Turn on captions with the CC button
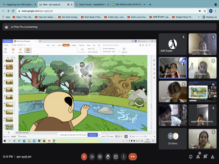This screenshot has width=219, height=164. pyautogui.click(x=100, y=157)
